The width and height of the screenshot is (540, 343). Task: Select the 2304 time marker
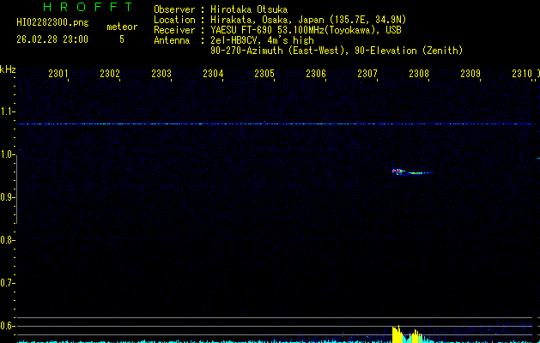(213, 74)
